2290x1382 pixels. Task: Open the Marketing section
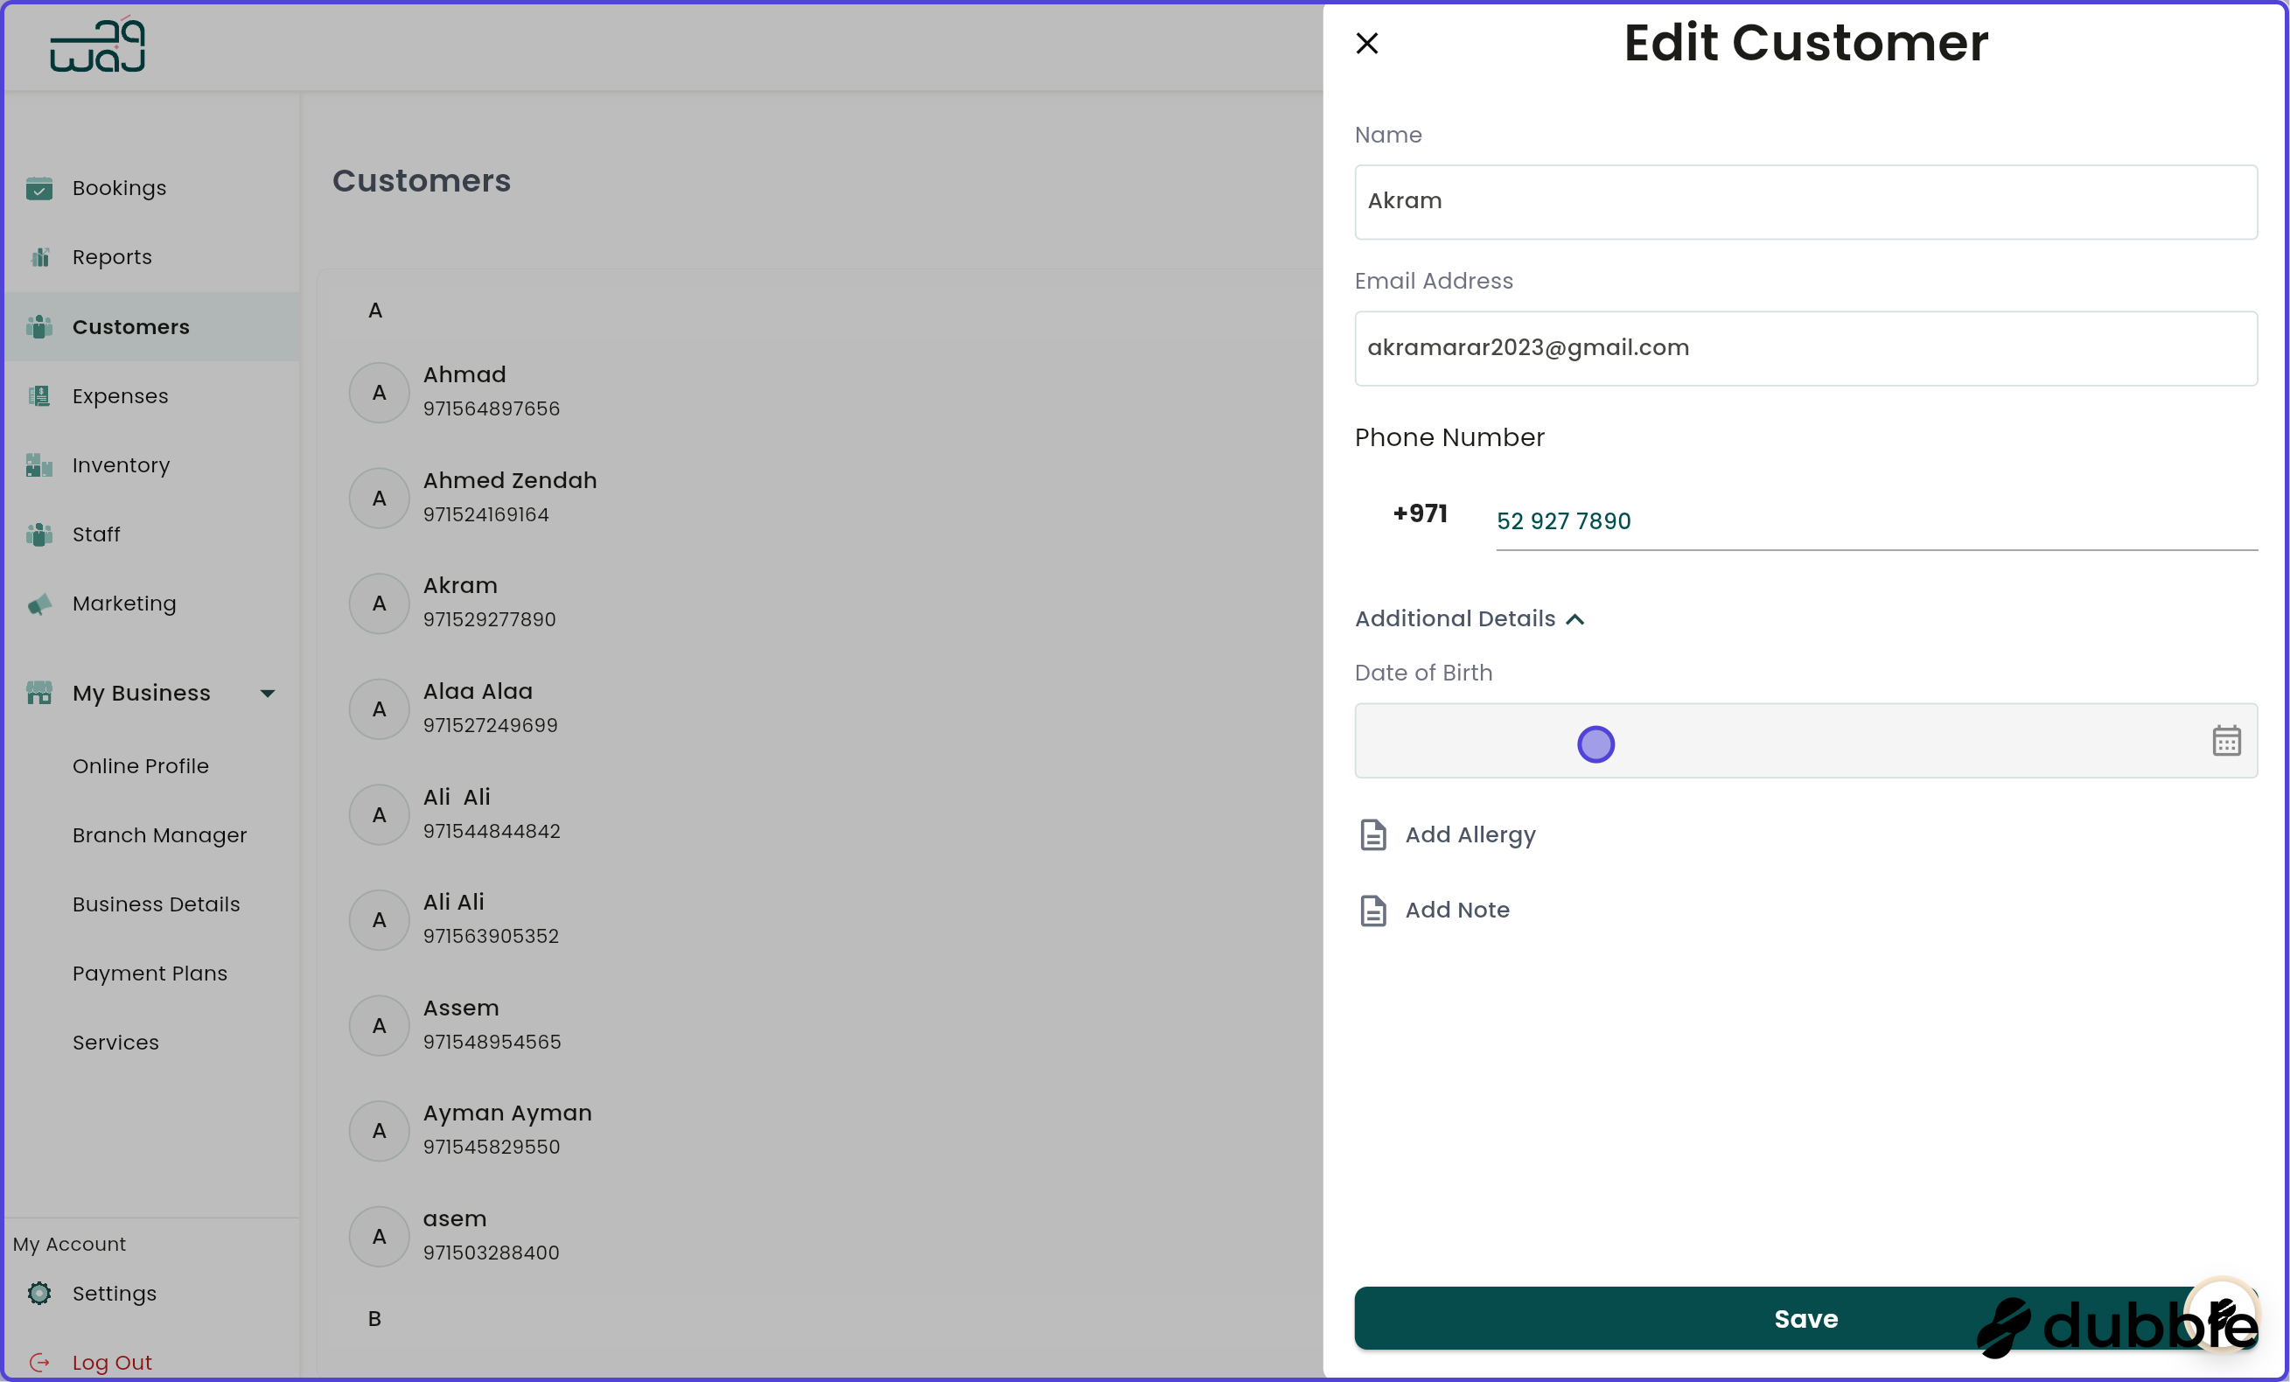tap(122, 604)
